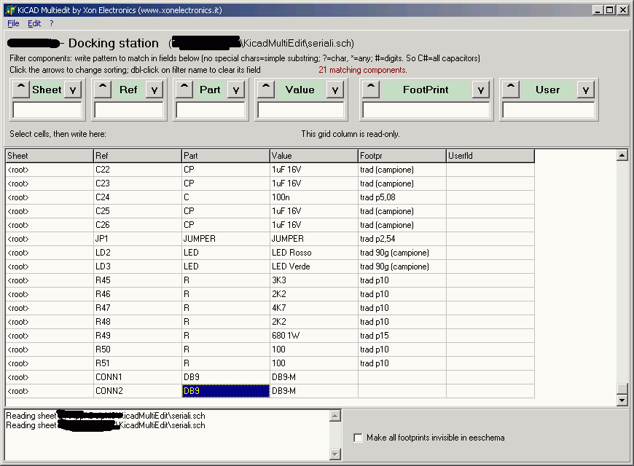
Task: Select the LED Verde value cell
Action: tap(314, 266)
